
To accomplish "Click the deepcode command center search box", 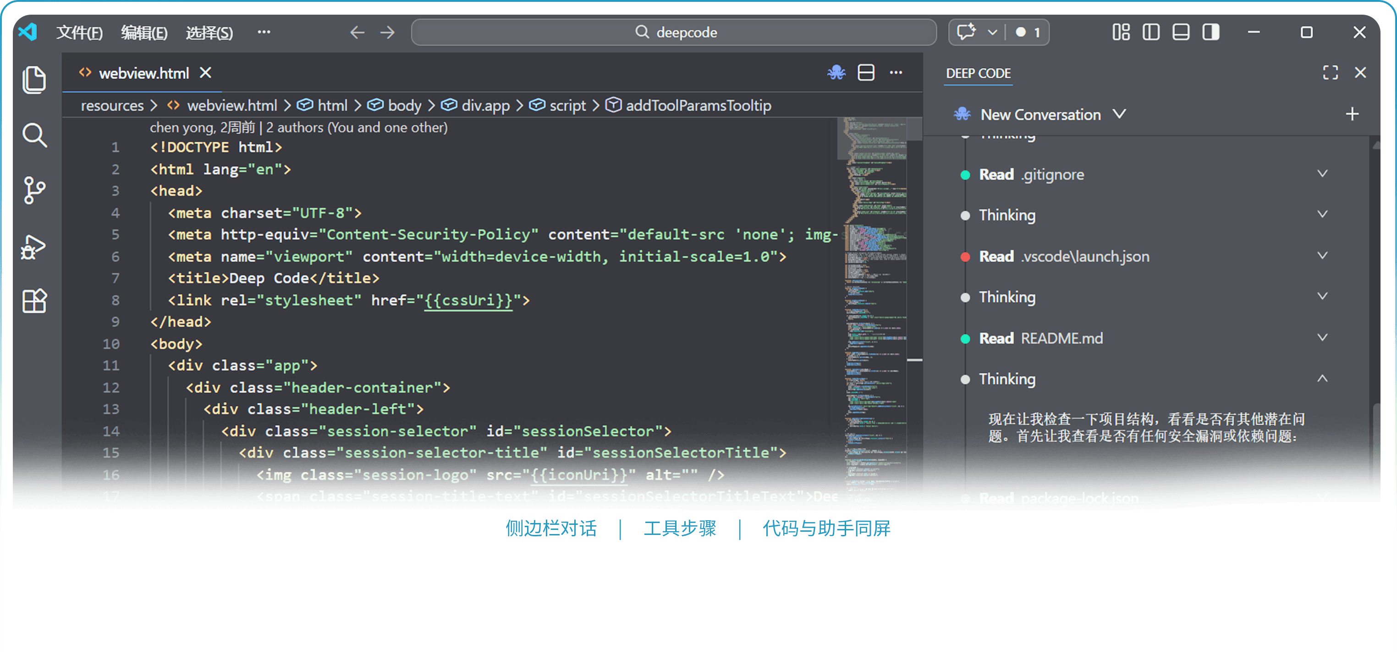I will (674, 33).
